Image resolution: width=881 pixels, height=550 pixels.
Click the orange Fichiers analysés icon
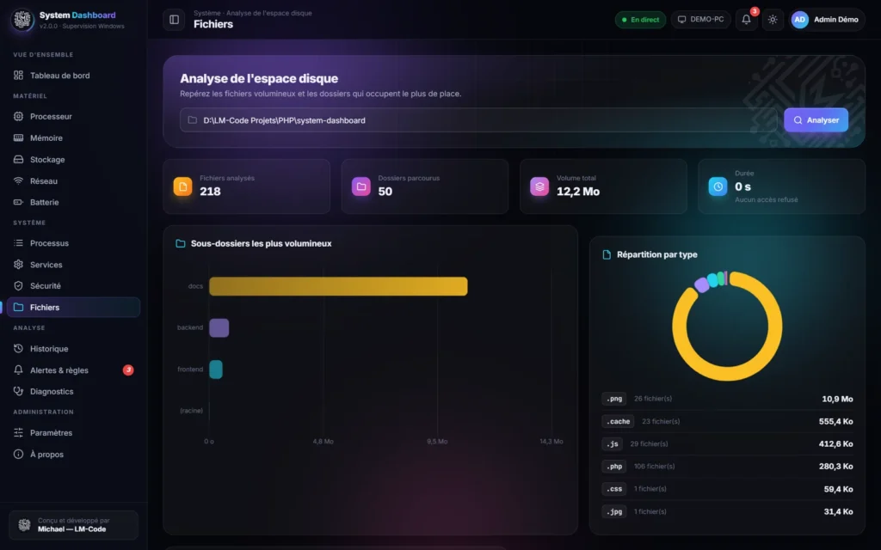(182, 186)
